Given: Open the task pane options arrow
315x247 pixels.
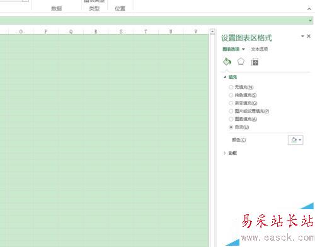Looking at the screenshot, I should (x=302, y=36).
